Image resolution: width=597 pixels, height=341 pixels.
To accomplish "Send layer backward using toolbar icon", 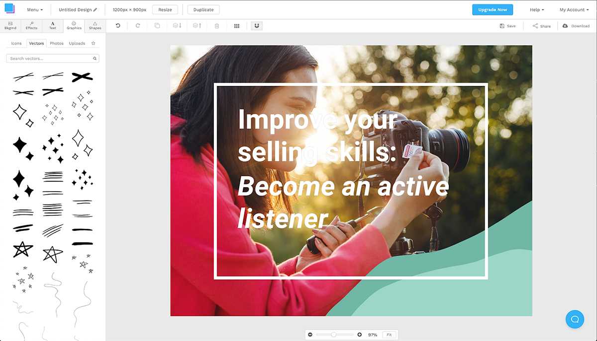I will tap(177, 26).
